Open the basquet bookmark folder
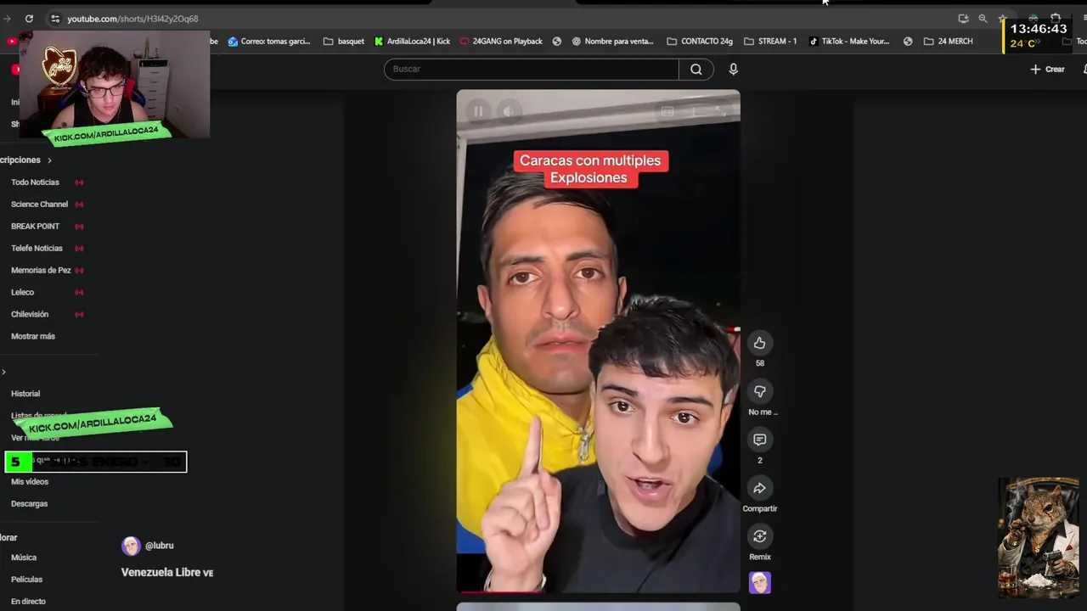This screenshot has width=1087, height=611. (x=343, y=41)
